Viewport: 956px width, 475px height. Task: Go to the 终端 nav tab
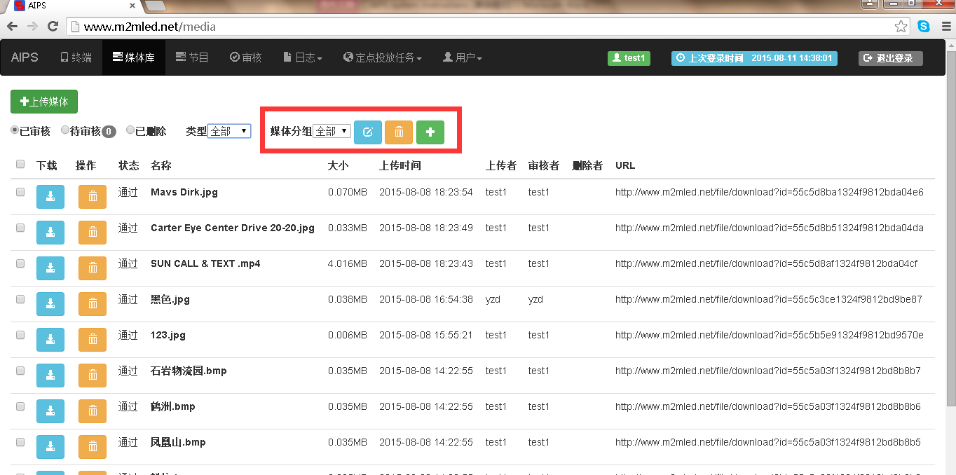point(76,57)
